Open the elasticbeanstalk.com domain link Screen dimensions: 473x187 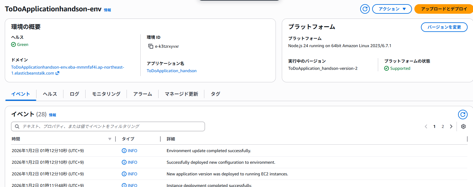68,70
